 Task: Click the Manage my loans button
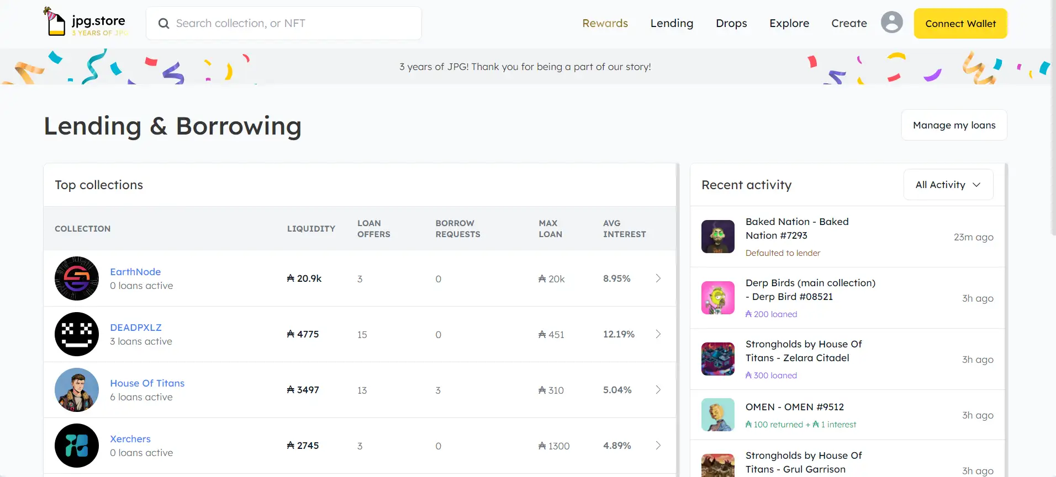point(954,125)
